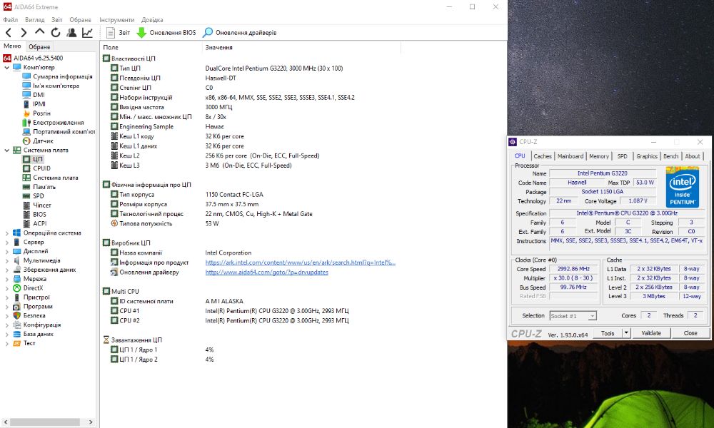Switch to Bench tab in CPU-Z
Screen dimensions: 714x428
[x=670, y=156]
